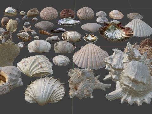
Task: Select the white clam with orange speckles
Action: point(35,66)
